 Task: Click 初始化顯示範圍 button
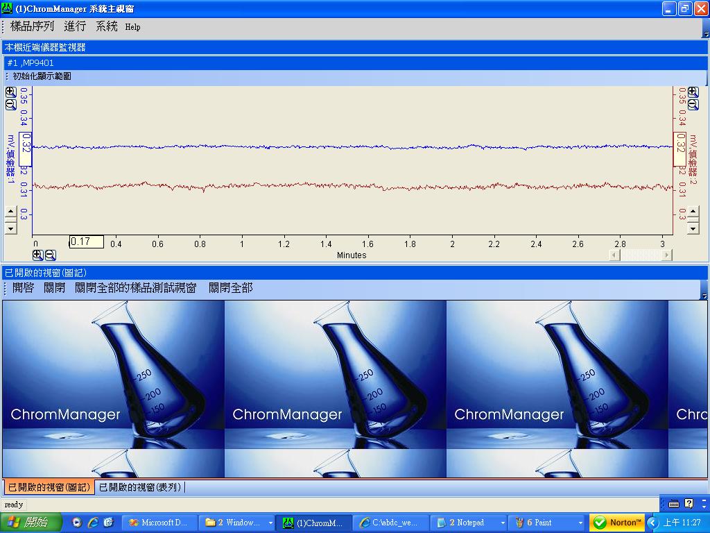point(42,76)
